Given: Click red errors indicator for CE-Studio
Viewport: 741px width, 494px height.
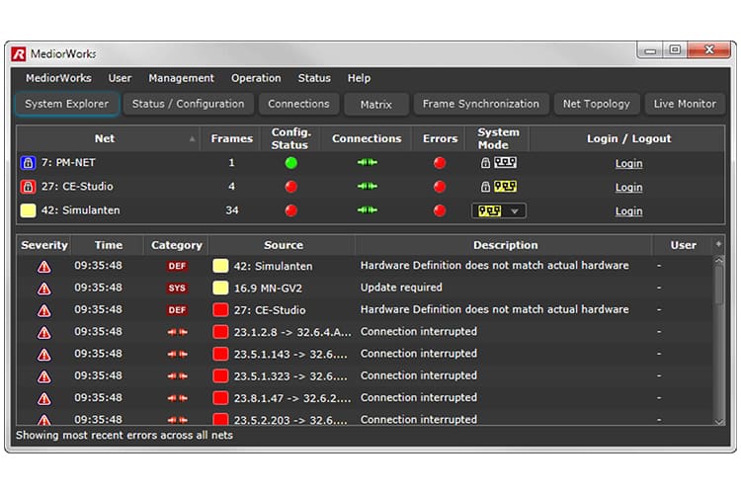Looking at the screenshot, I should pyautogui.click(x=440, y=187).
